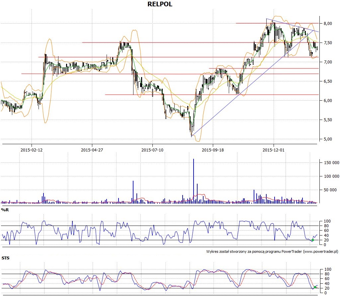The image size is (340, 296).
Task: Click the 150 000 volume axis label
Action: point(331,163)
